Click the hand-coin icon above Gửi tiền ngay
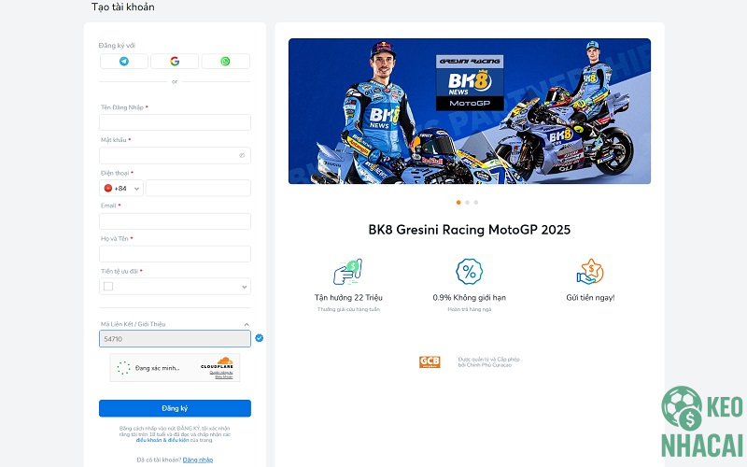This screenshot has width=747, height=467. (x=590, y=272)
